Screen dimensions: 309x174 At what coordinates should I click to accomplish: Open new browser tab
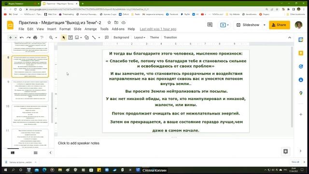click(x=83, y=3)
